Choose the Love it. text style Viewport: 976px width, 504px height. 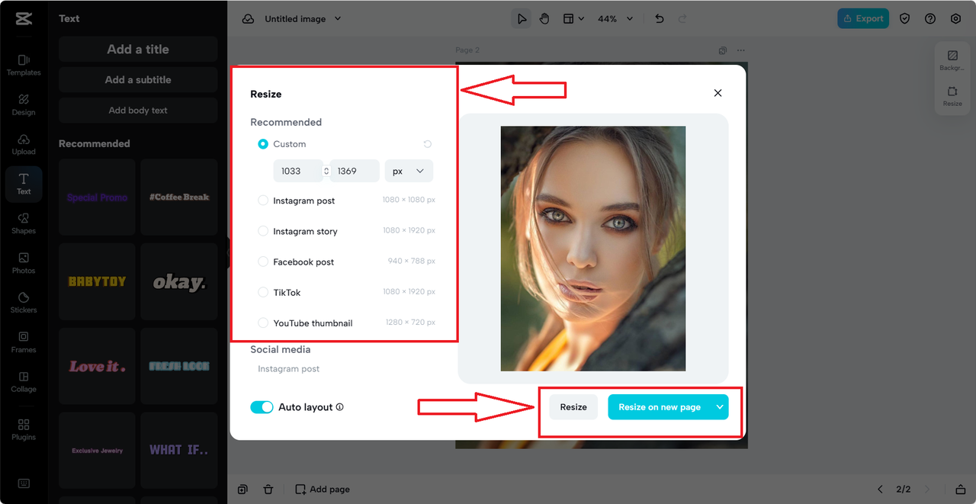click(x=97, y=366)
